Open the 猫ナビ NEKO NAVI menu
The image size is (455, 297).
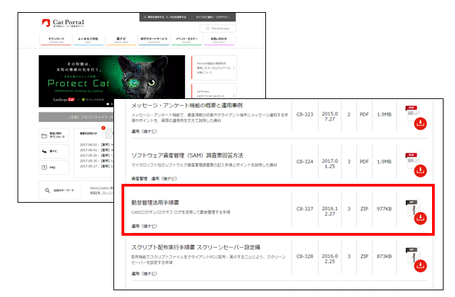pos(122,40)
